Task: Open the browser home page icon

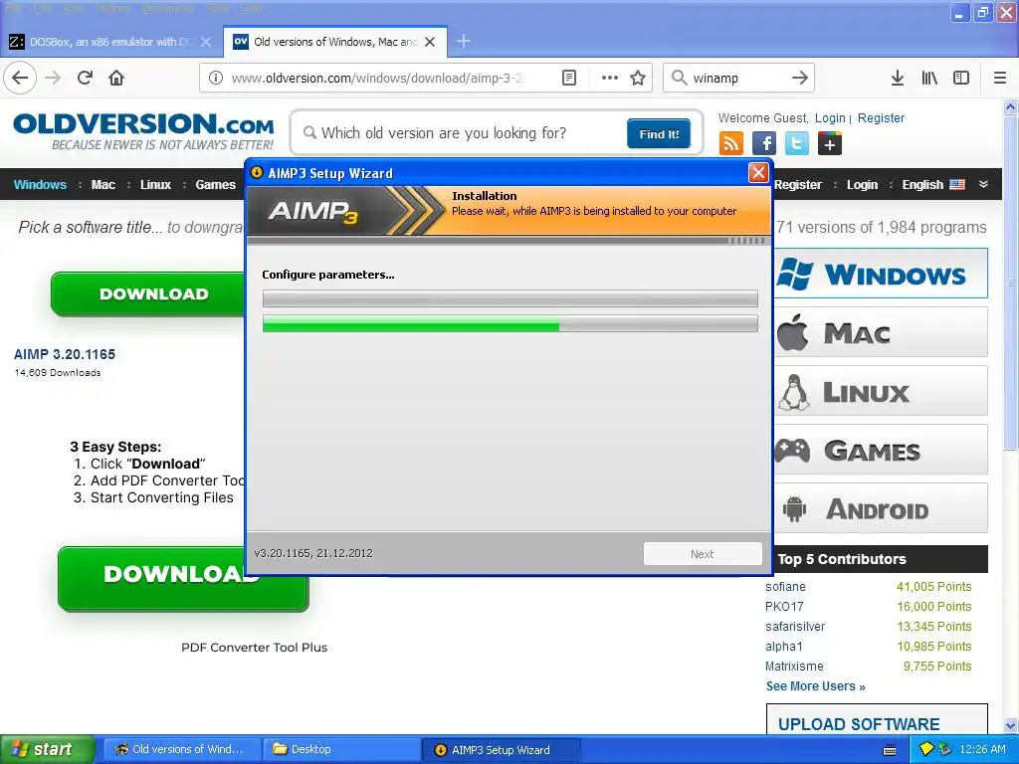Action: pyautogui.click(x=116, y=78)
